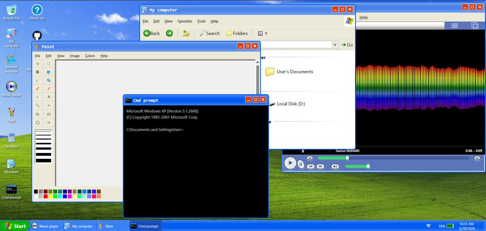Skip to next track in Music player
The height and width of the screenshot is (231, 486).
coord(320,167)
